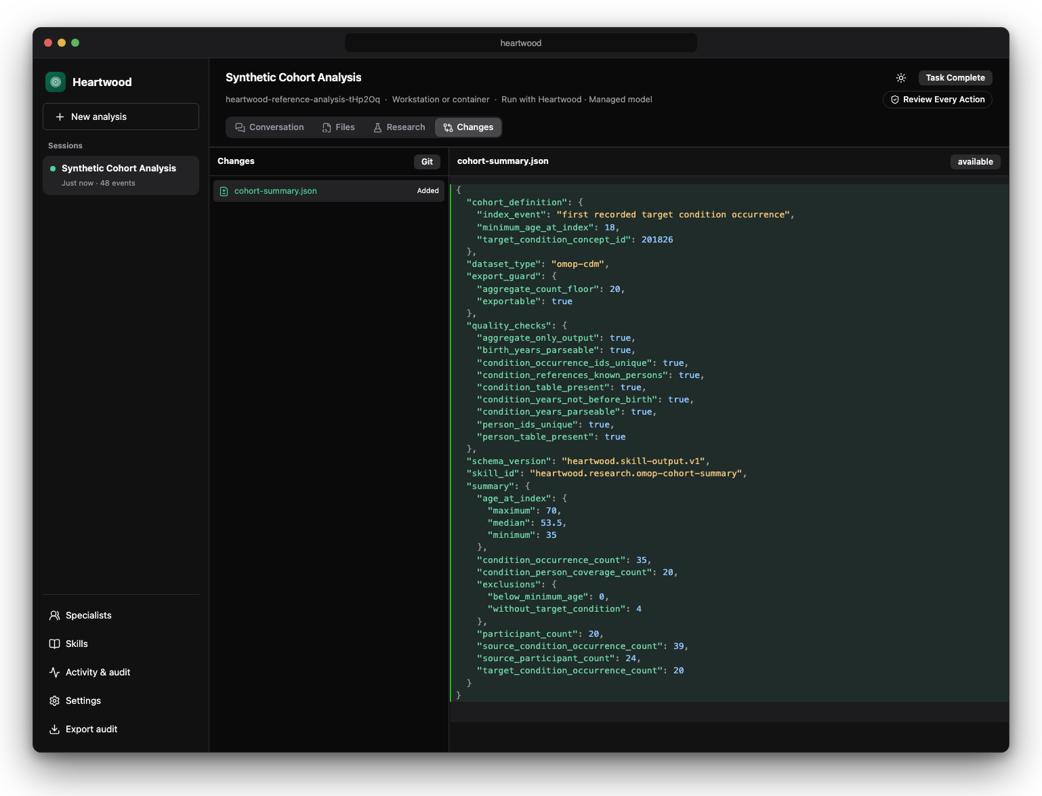Switch to the Conversation tab
The height and width of the screenshot is (796, 1042).
click(270, 127)
